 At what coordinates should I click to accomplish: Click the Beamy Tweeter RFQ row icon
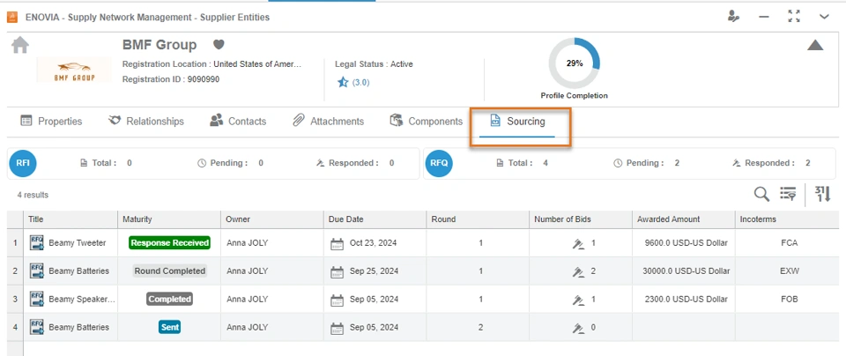tap(37, 242)
